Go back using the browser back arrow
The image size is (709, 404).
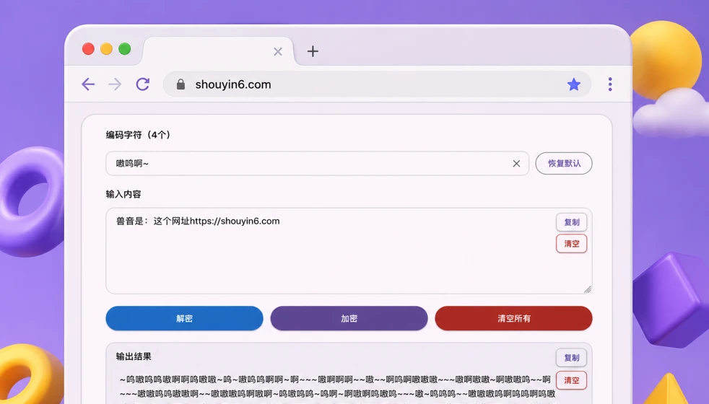click(x=88, y=84)
